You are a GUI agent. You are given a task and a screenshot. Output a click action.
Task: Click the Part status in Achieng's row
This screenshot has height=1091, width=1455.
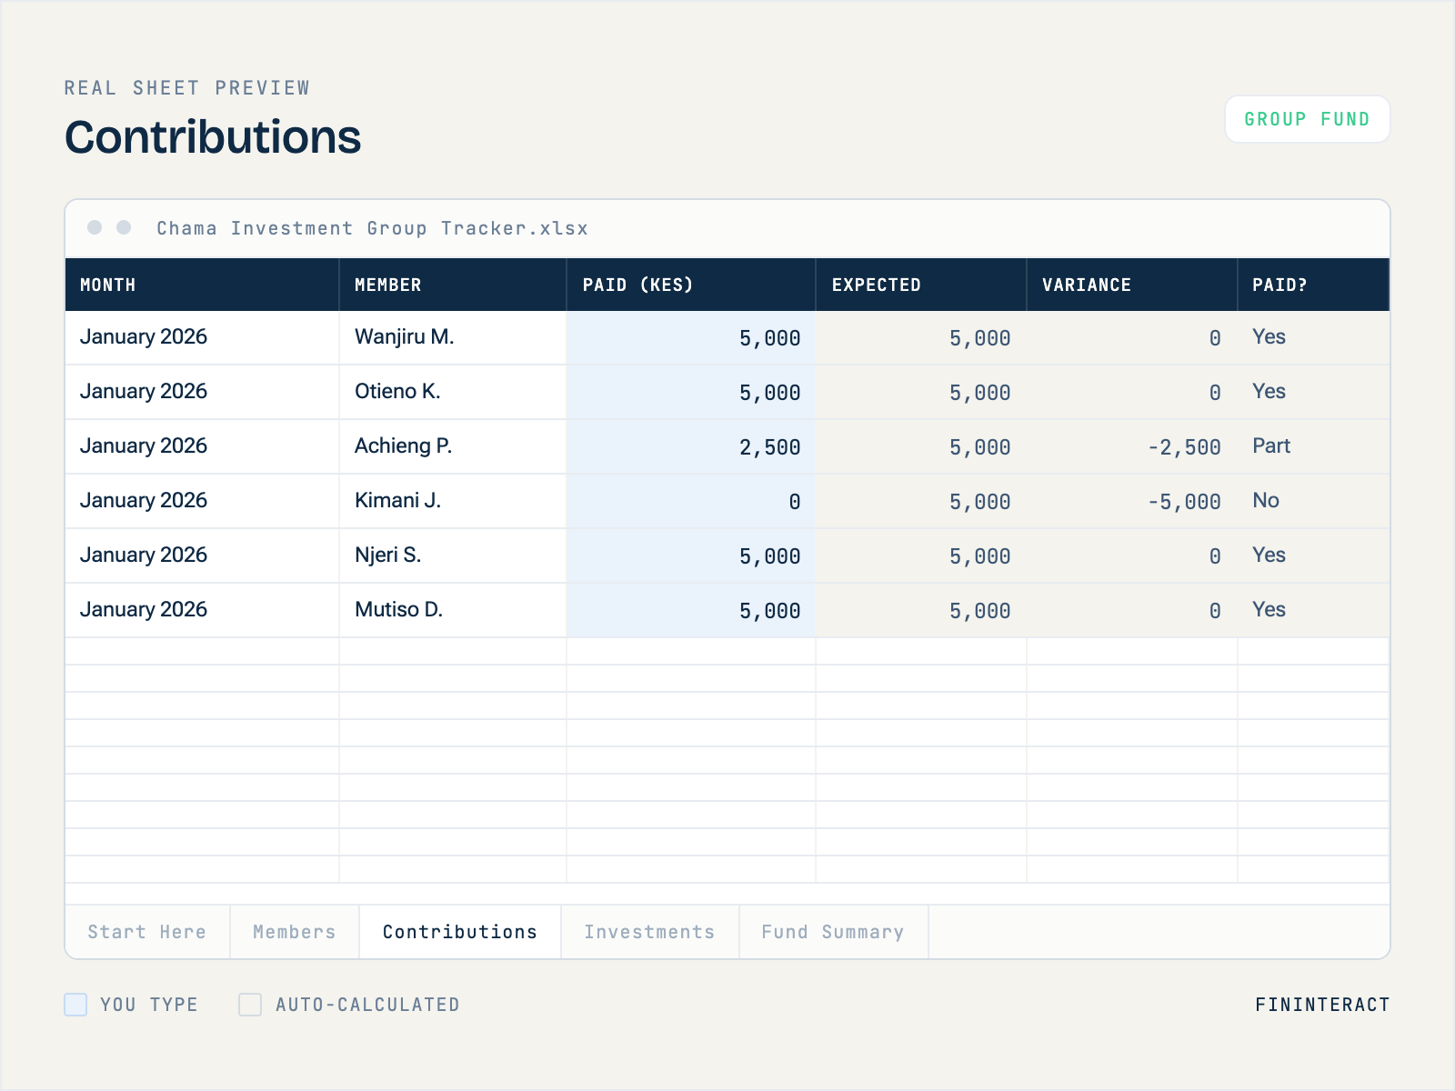click(1314, 446)
